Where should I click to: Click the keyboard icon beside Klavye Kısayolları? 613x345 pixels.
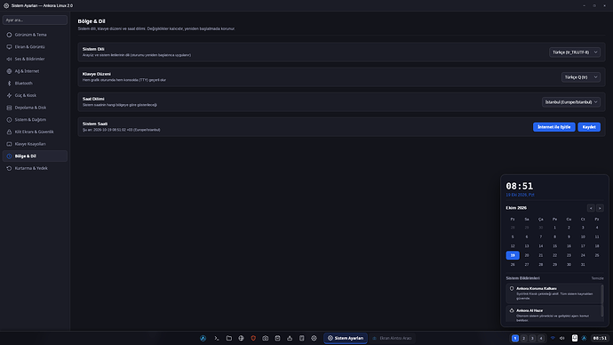(x=9, y=144)
